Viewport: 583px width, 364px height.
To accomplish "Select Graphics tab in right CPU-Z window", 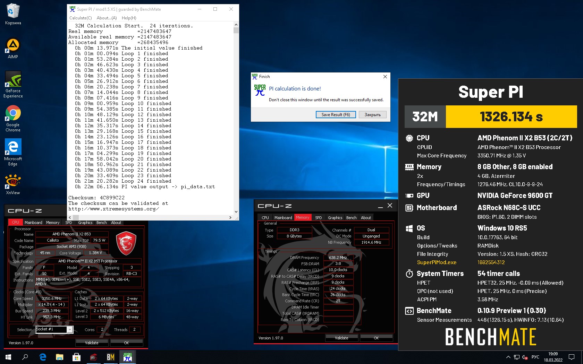I will click(x=335, y=218).
